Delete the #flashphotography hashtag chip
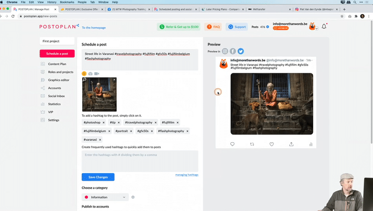This screenshot has height=211, width=373. (x=187, y=131)
